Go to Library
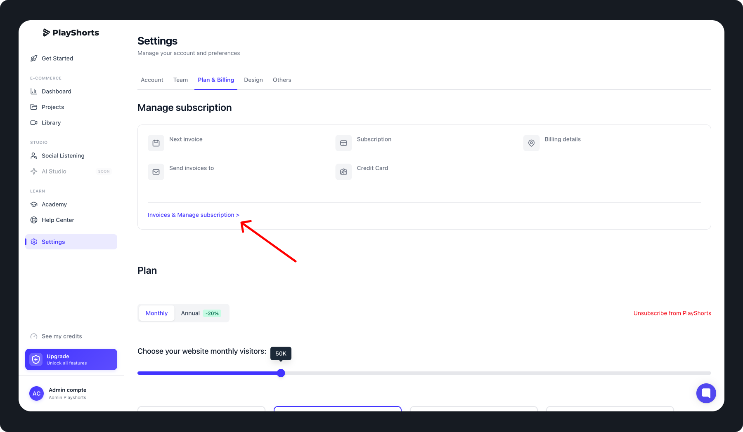743x432 pixels. pos(71,123)
